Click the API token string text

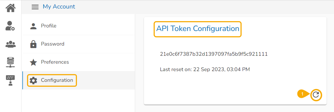[214, 54]
